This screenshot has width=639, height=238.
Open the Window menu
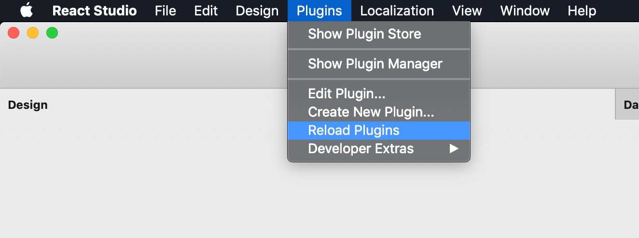point(525,11)
